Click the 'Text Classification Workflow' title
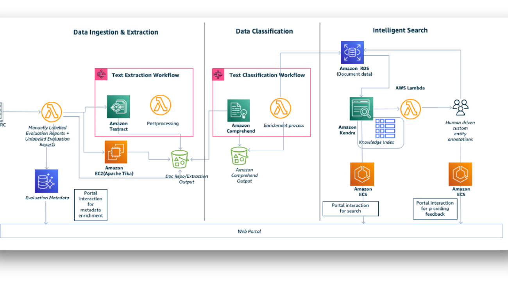 click(x=267, y=75)
